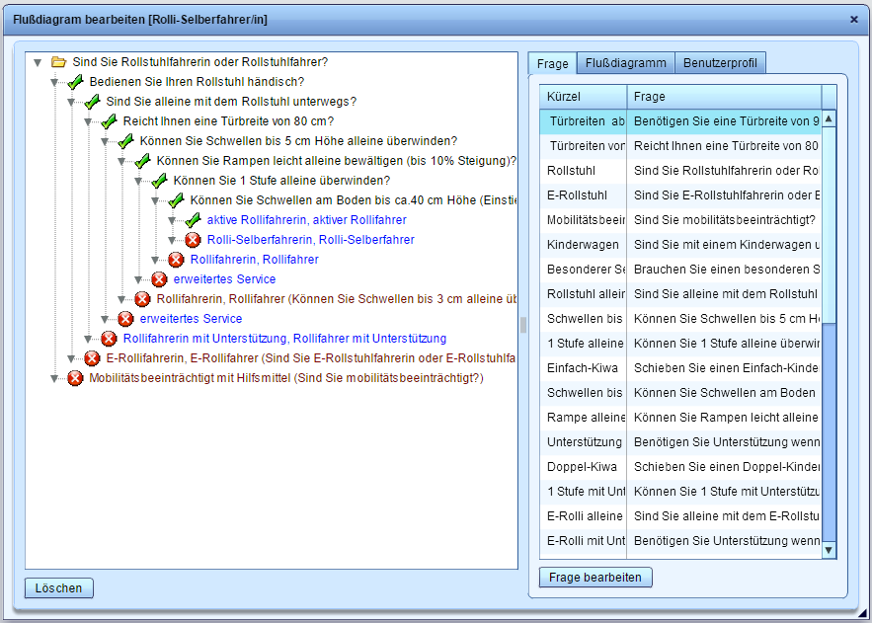Click green check beside 'aktive Rollifahrerin, aktiver Rollifahrer'
The image size is (872, 623).
coord(193,220)
